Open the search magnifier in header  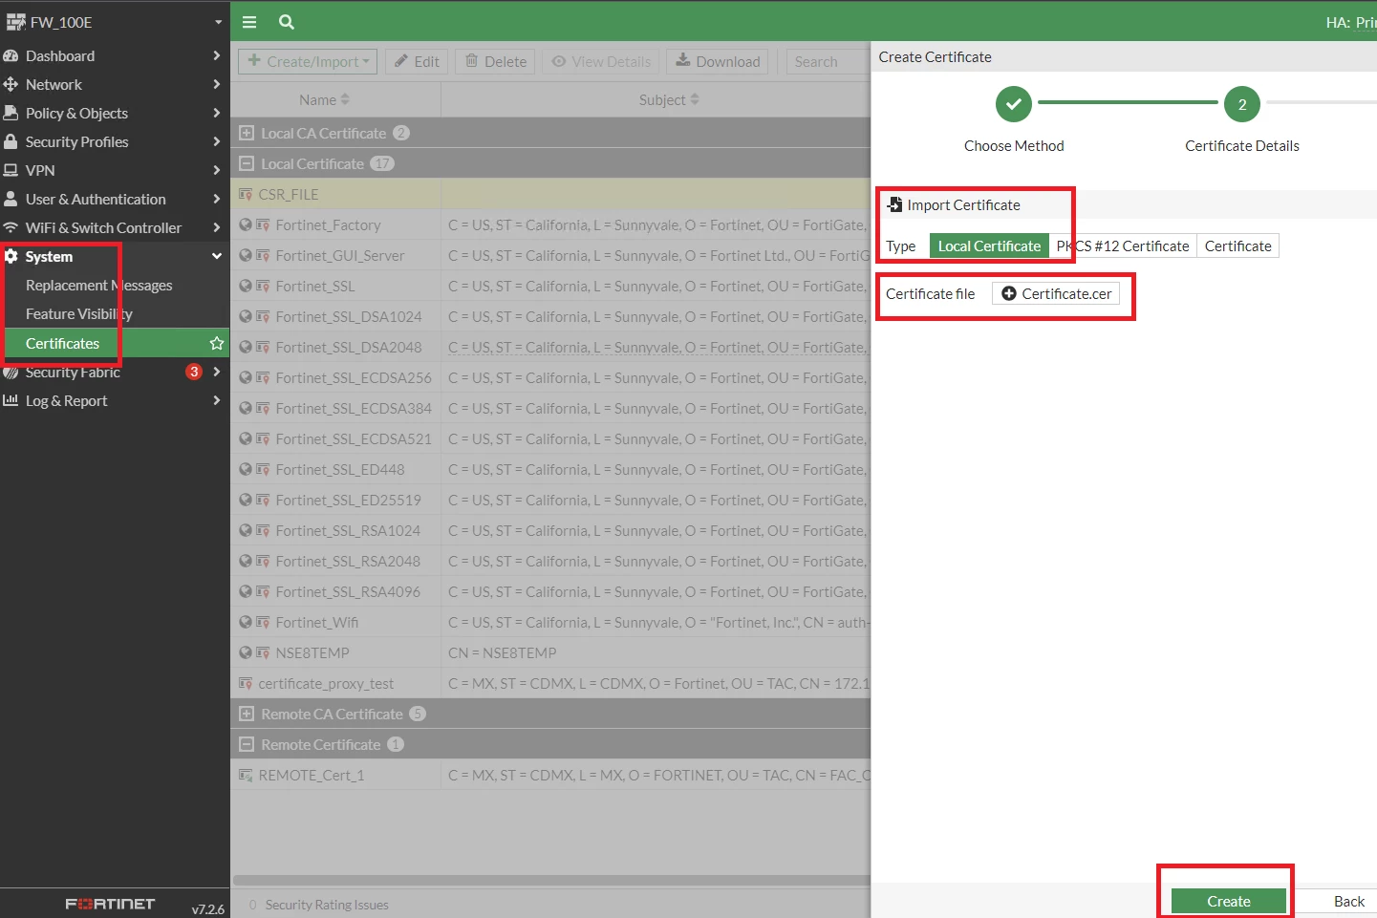click(x=287, y=22)
